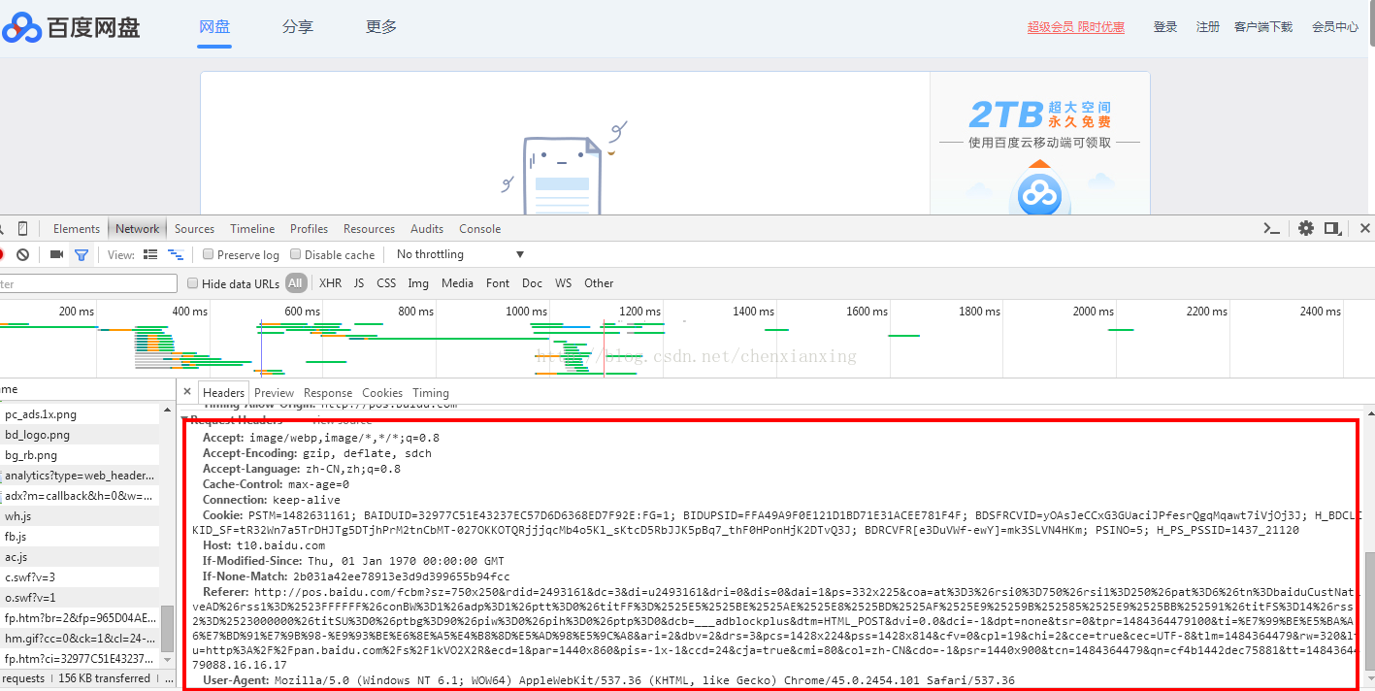Filter requests by JS
This screenshot has height=691, width=1375.
coord(359,283)
